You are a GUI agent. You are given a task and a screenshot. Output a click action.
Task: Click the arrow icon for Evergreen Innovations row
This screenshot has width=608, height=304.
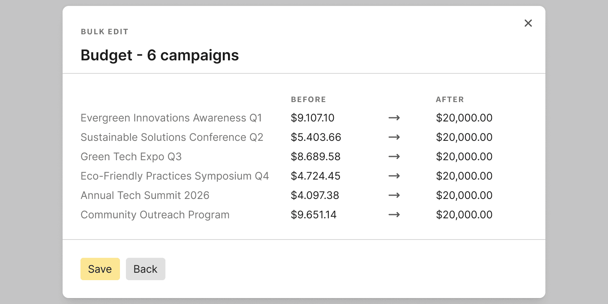pyautogui.click(x=394, y=118)
